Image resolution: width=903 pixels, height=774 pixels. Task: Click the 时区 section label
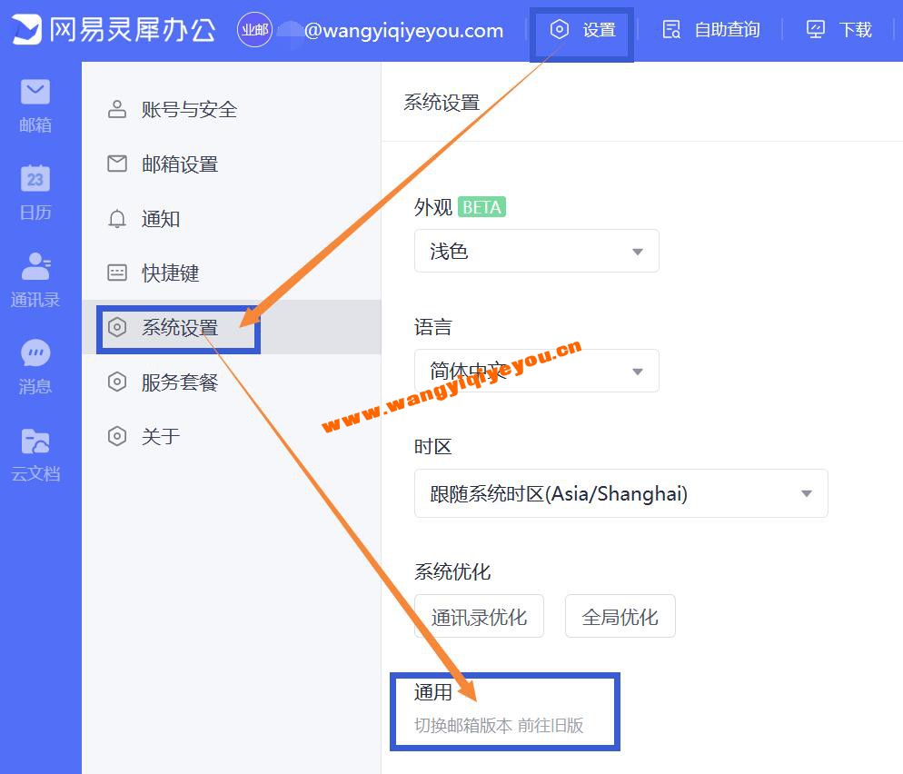433,446
